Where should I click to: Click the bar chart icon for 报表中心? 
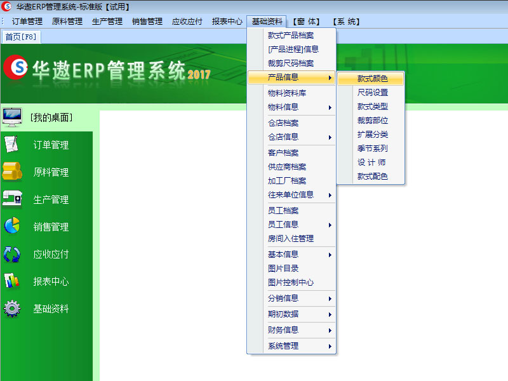click(12, 281)
